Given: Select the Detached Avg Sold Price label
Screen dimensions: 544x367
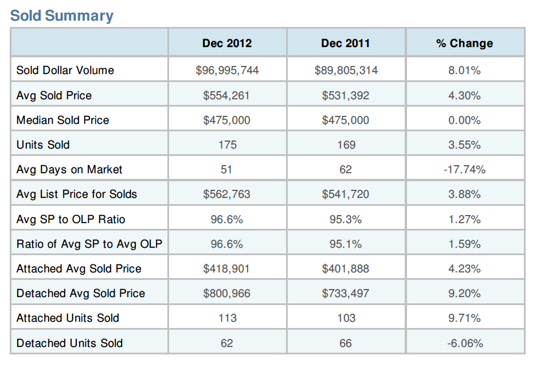Looking at the screenshot, I should tap(81, 293).
